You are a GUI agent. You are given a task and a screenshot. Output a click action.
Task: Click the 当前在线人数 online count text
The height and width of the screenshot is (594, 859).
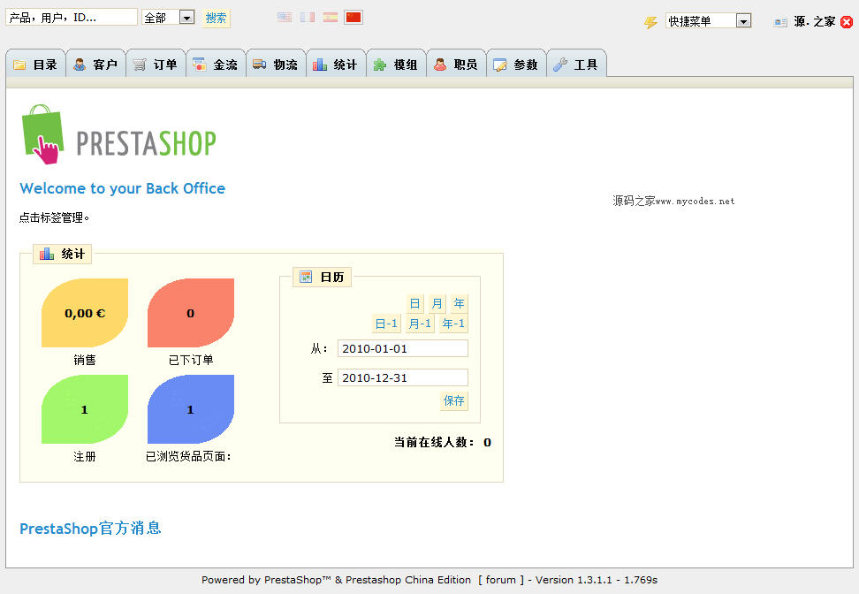(442, 442)
